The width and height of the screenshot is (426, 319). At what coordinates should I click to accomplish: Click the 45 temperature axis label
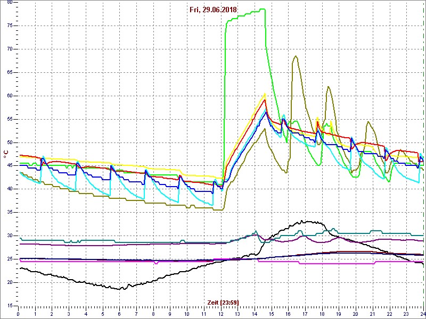tap(10, 166)
